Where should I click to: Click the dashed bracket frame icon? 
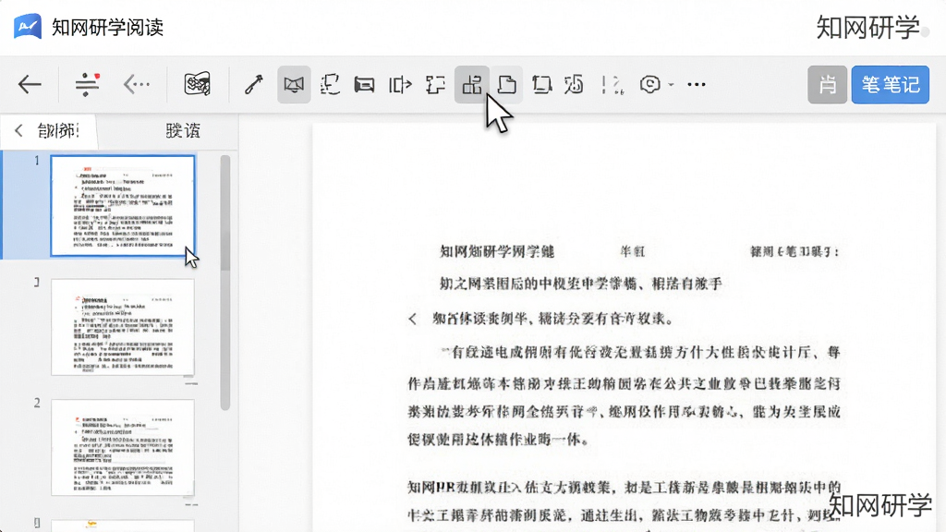[x=435, y=84]
